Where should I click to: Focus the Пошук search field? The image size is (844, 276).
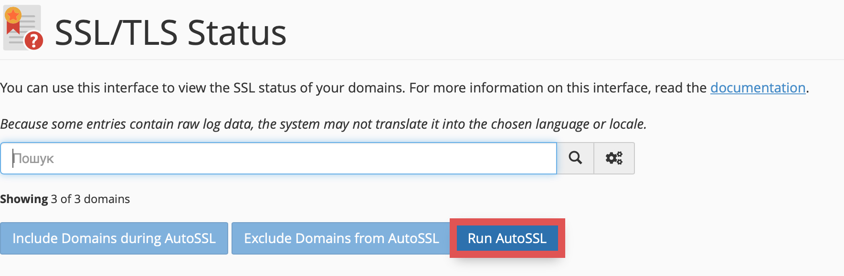click(x=278, y=158)
